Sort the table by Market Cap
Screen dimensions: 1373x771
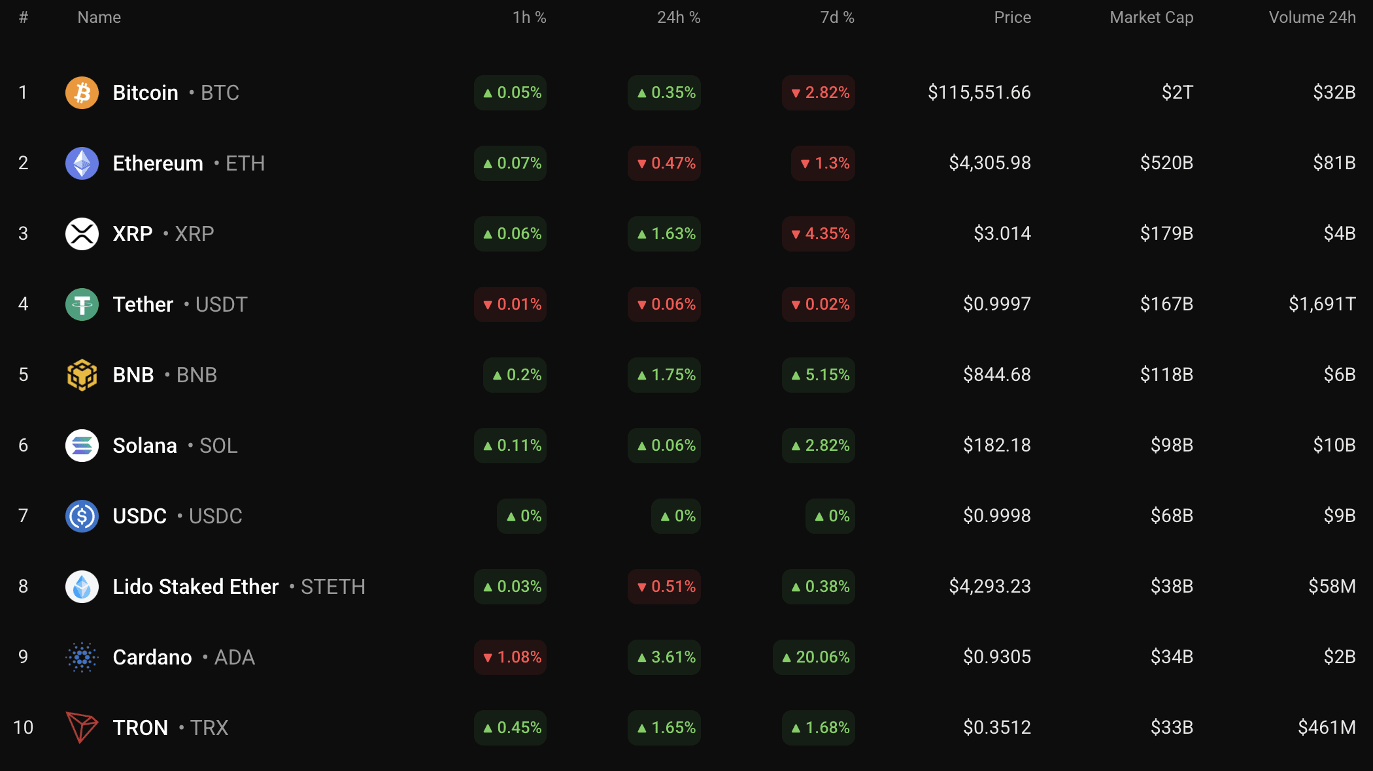pos(1151,17)
